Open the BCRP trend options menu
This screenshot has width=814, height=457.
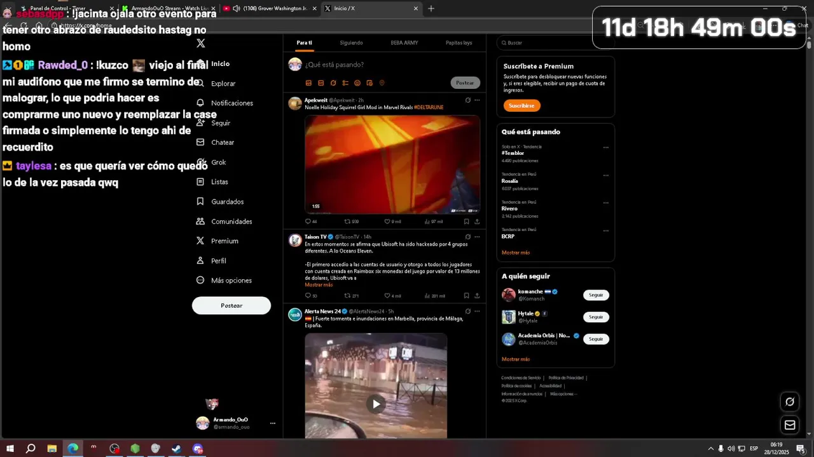click(605, 231)
